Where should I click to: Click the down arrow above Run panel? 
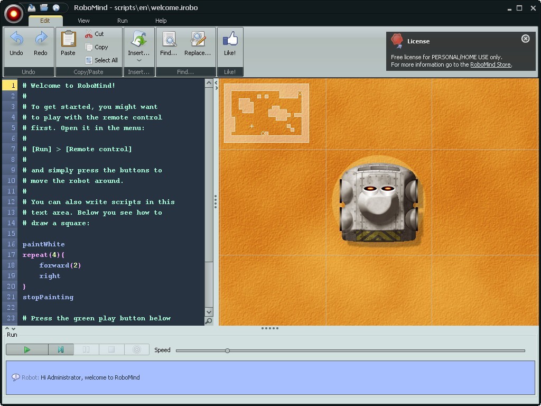[x=13, y=329]
